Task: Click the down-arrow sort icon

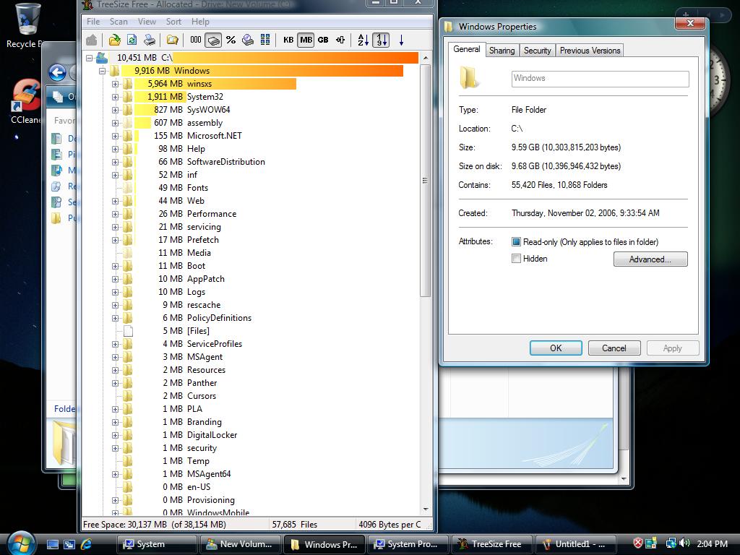Action: pyautogui.click(x=401, y=40)
